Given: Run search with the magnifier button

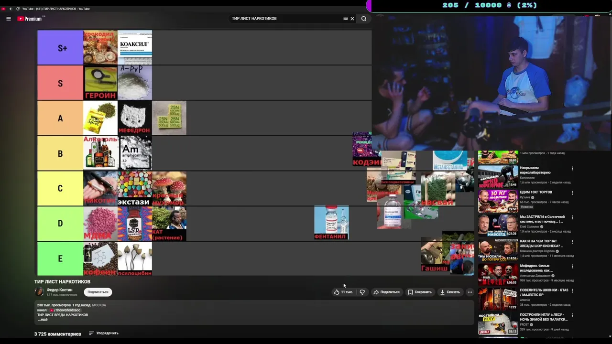Looking at the screenshot, I should pyautogui.click(x=364, y=19).
